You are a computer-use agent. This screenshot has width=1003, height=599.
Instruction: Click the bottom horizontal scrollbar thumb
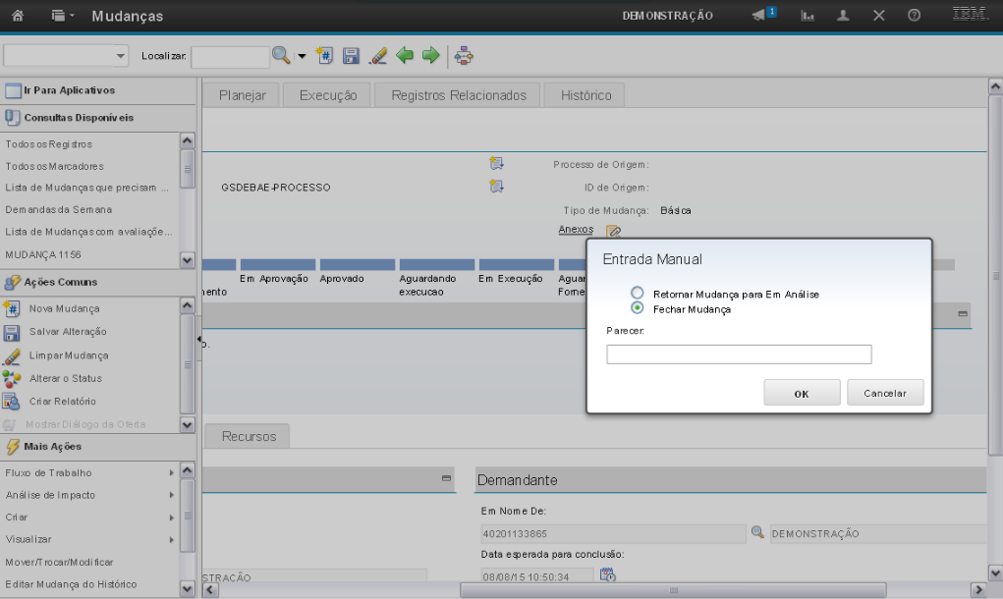tap(674, 589)
